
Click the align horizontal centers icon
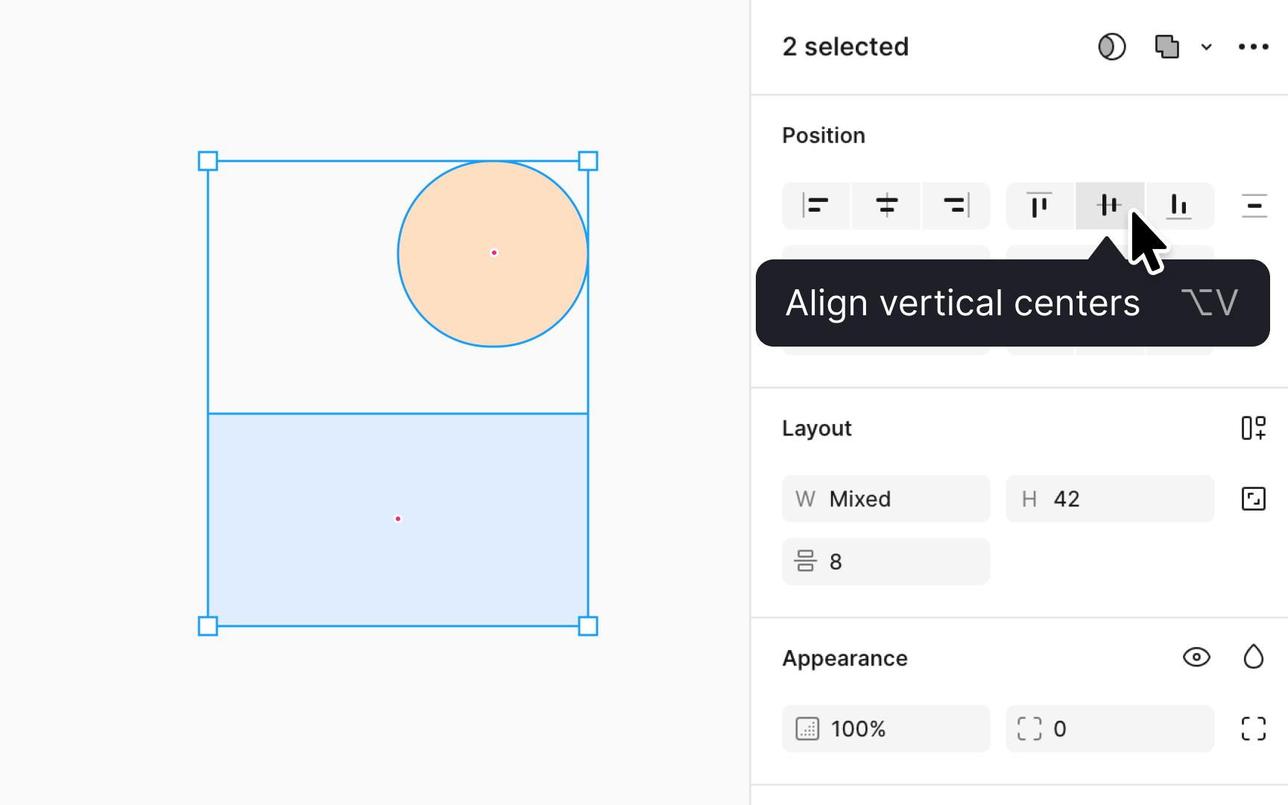885,206
